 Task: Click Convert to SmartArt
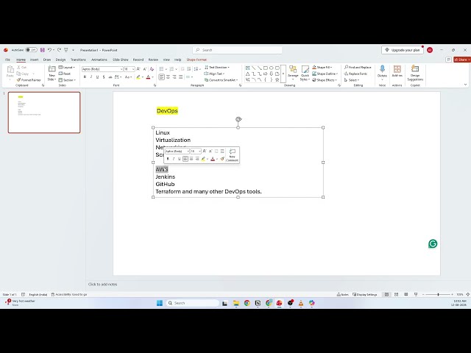tap(221, 80)
